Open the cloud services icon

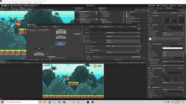tap(158, 5)
